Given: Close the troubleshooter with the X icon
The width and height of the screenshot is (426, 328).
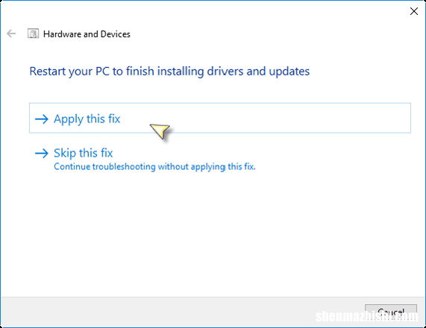Looking at the screenshot, I should [x=414, y=11].
